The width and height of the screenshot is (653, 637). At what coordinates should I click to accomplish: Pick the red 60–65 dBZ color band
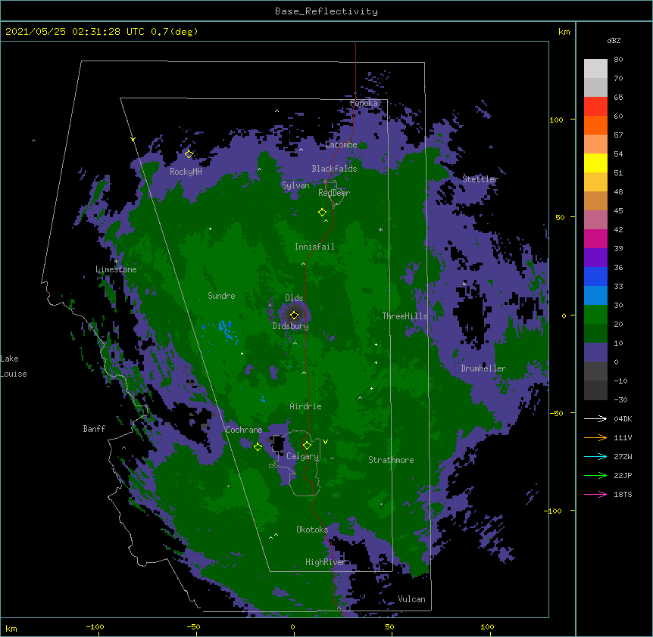(595, 107)
